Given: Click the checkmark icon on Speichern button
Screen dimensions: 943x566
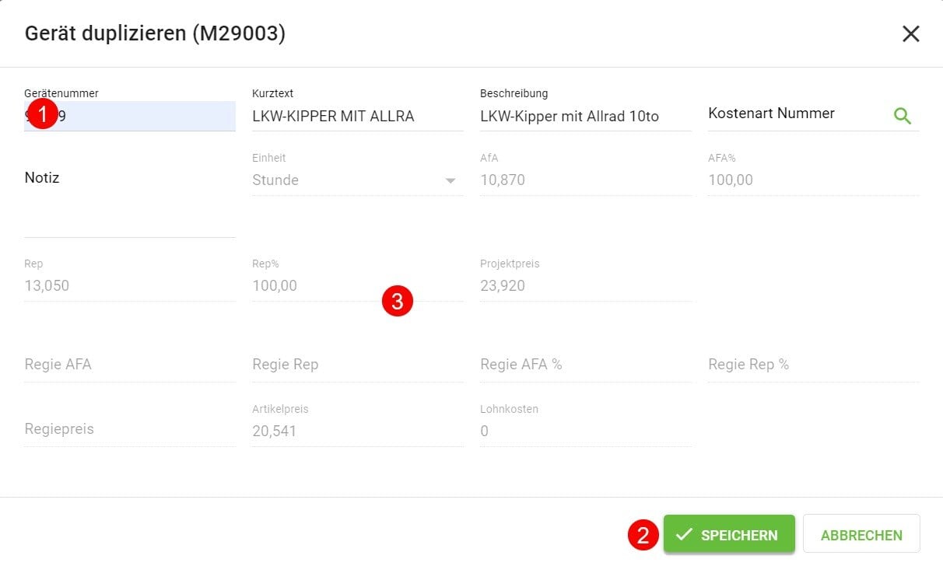Looking at the screenshot, I should coord(684,535).
